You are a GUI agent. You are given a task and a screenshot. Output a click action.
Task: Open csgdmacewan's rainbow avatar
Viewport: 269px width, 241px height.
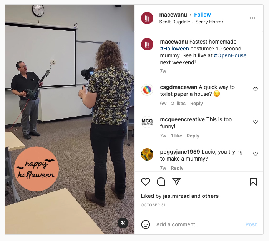tap(147, 90)
